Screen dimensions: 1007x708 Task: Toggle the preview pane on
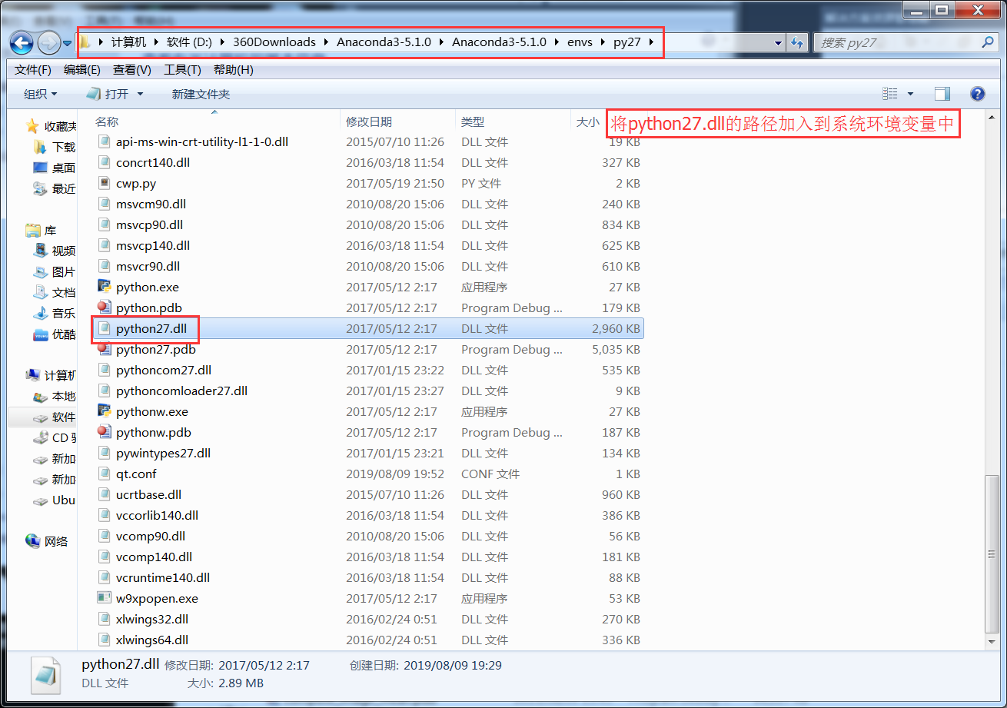[x=942, y=94]
